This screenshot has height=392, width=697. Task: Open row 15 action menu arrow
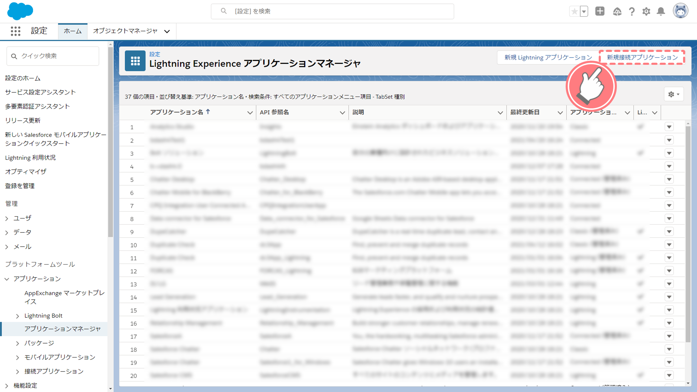tap(669, 310)
